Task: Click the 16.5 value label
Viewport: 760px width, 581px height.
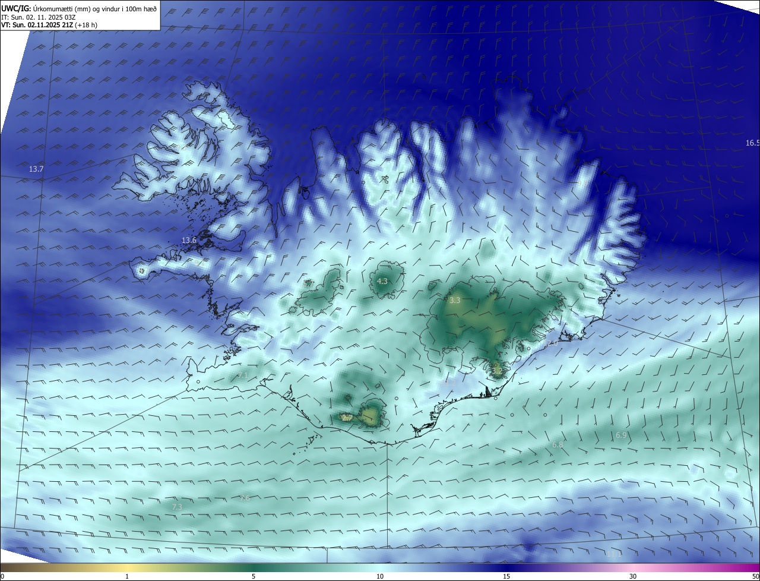Action: point(752,143)
